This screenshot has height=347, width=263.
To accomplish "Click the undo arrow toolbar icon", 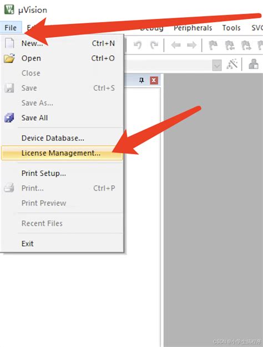I will pos(138,45).
